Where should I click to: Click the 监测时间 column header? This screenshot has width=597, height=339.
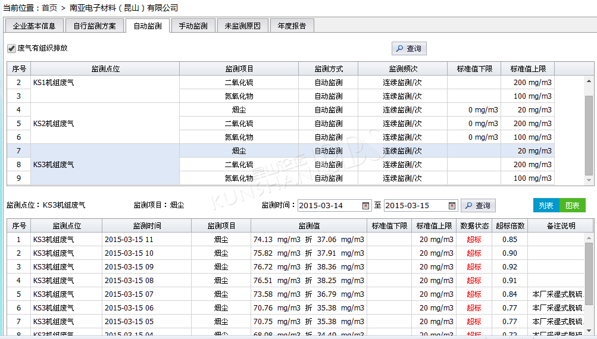click(x=147, y=225)
